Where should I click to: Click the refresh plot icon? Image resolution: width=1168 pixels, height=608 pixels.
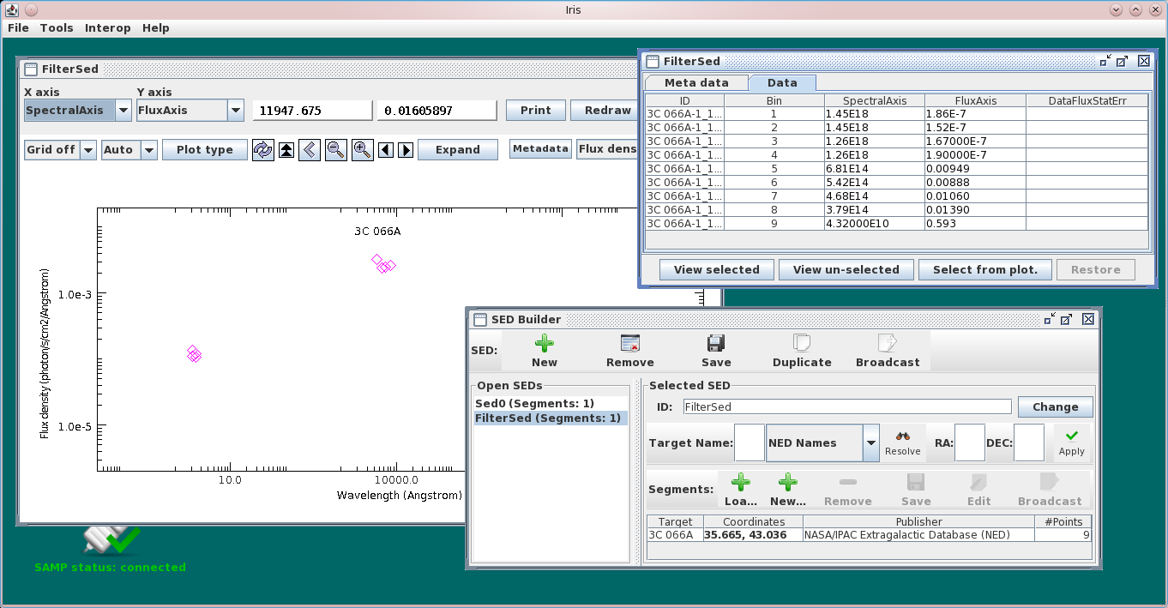[262, 149]
